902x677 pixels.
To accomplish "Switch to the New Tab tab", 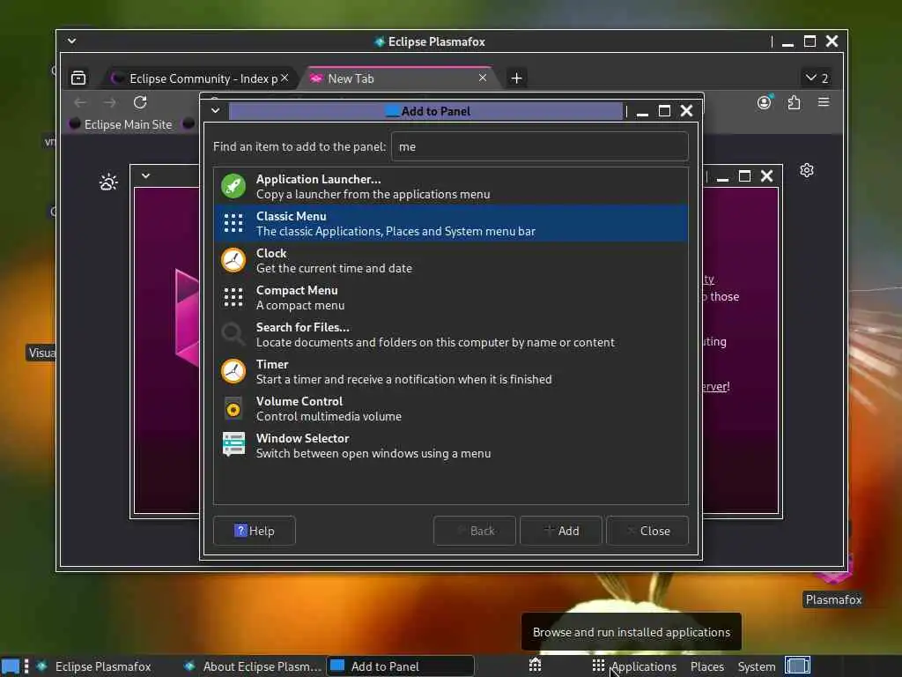I will [x=397, y=78].
